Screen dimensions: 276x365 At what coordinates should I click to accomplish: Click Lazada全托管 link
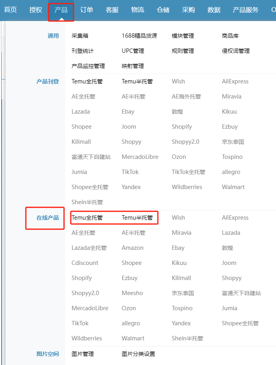[89, 248]
